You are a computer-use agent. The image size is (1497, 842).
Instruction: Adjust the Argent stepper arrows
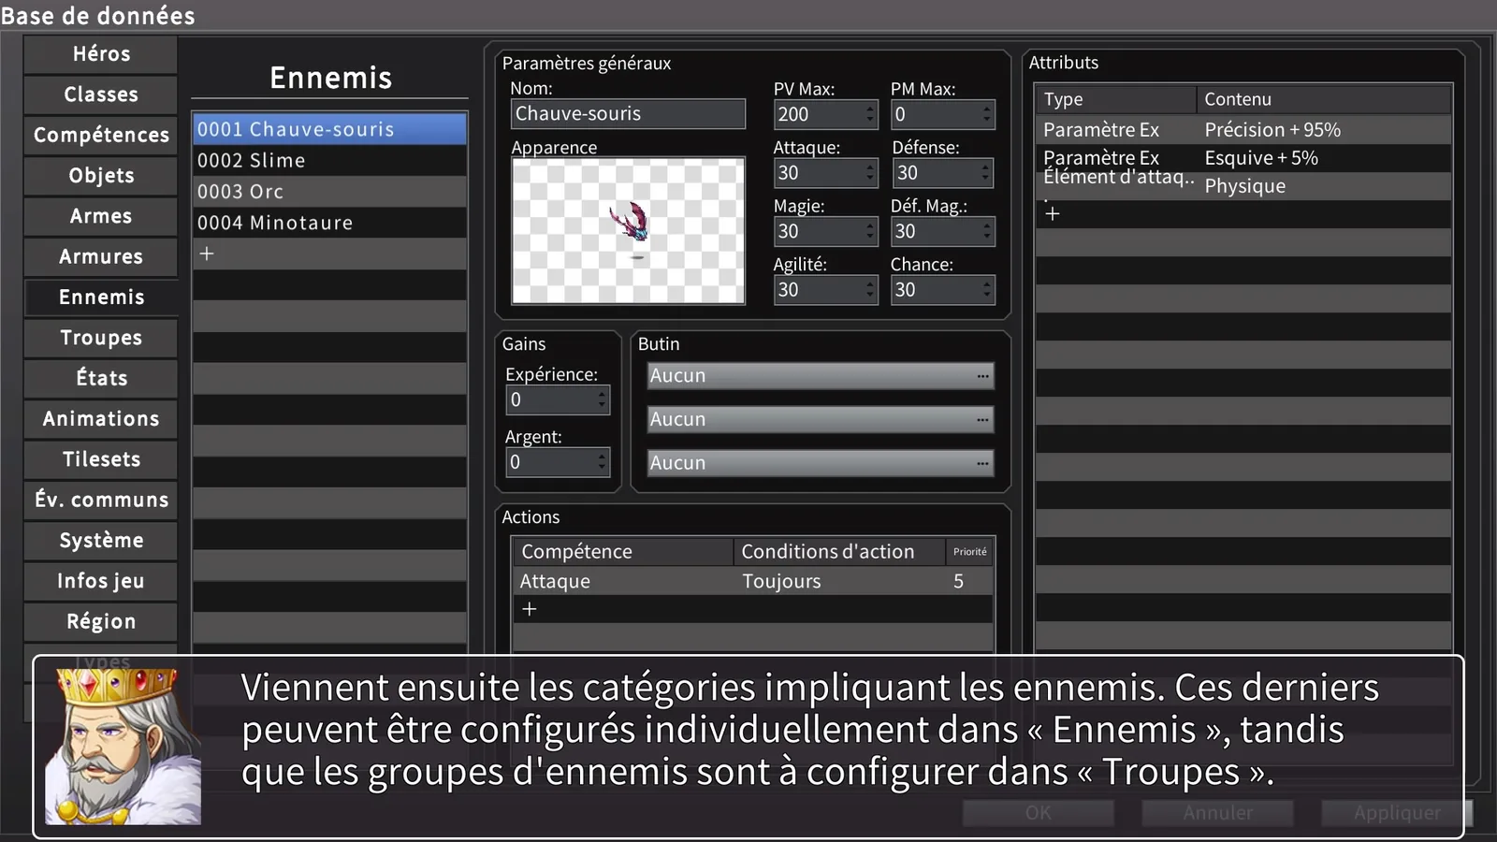coord(602,462)
